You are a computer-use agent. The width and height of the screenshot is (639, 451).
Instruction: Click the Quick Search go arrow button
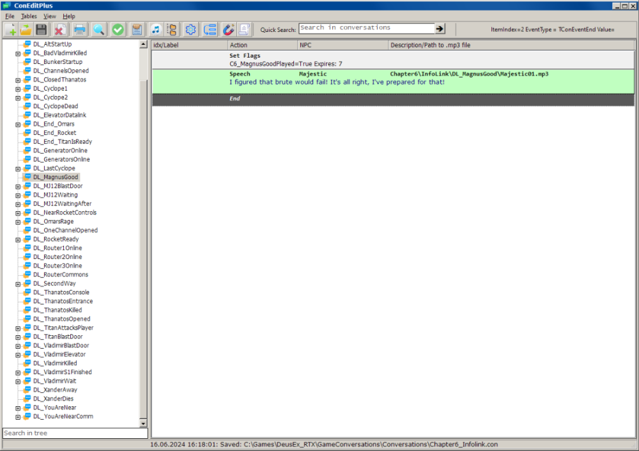click(x=440, y=29)
